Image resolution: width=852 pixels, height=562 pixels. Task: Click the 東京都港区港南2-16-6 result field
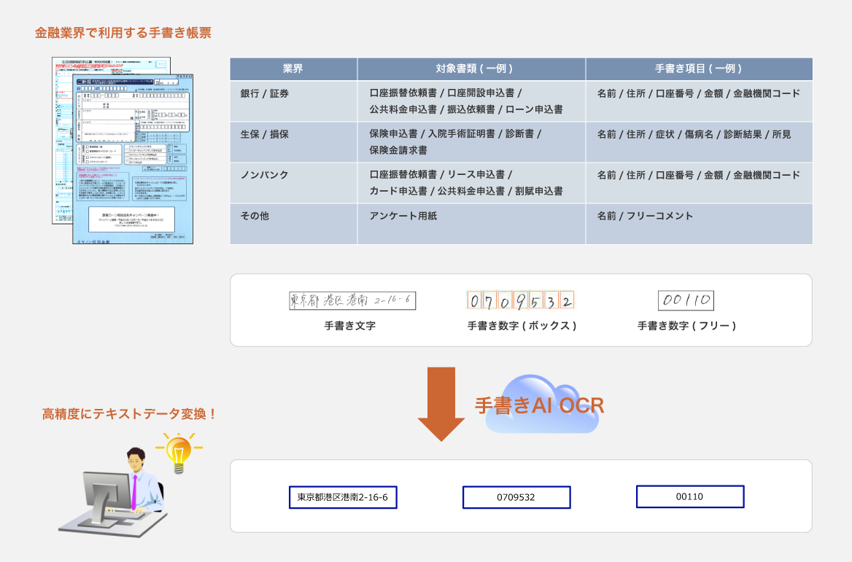click(x=343, y=497)
